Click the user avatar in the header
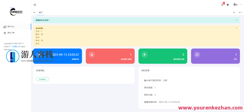Image resolution: width=244 pixels, height=112 pixels. 235,5
